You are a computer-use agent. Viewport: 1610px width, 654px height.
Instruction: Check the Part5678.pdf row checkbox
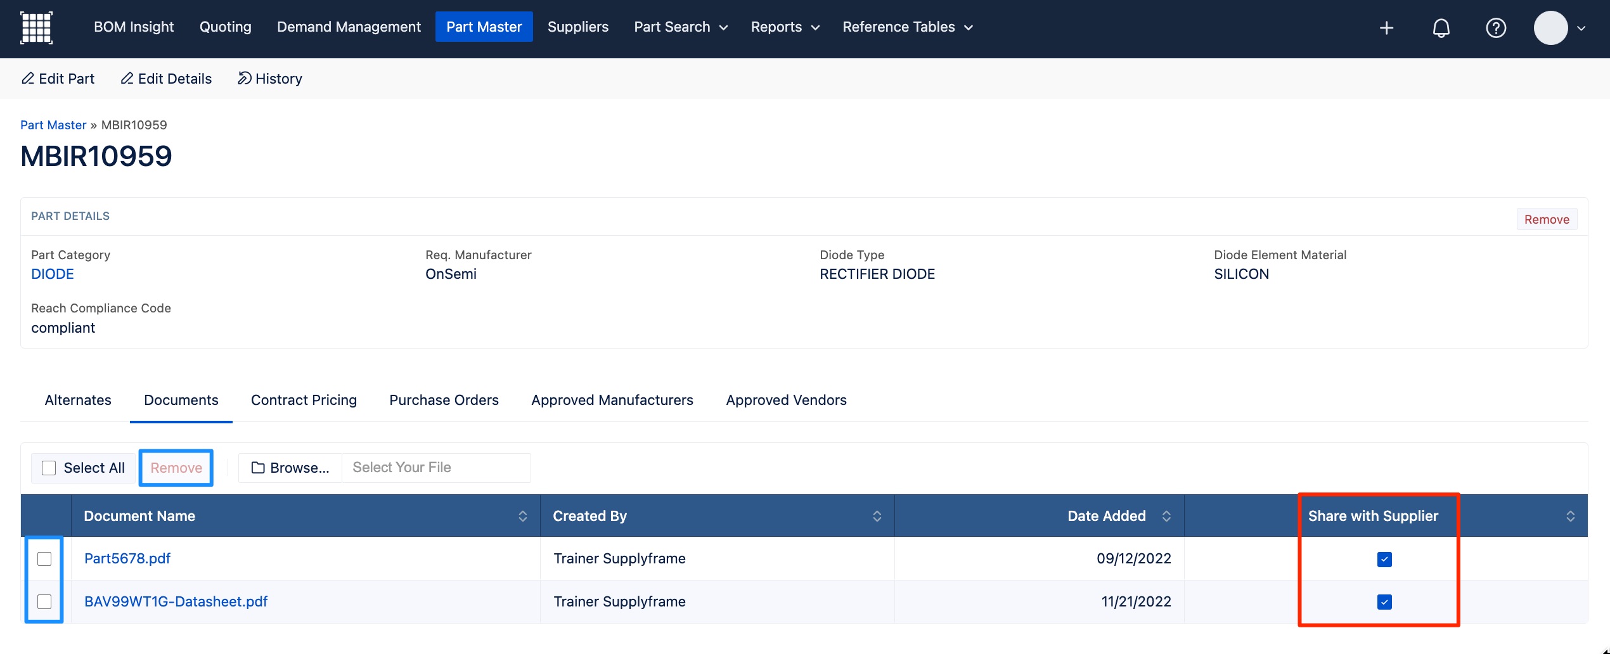[x=44, y=558]
